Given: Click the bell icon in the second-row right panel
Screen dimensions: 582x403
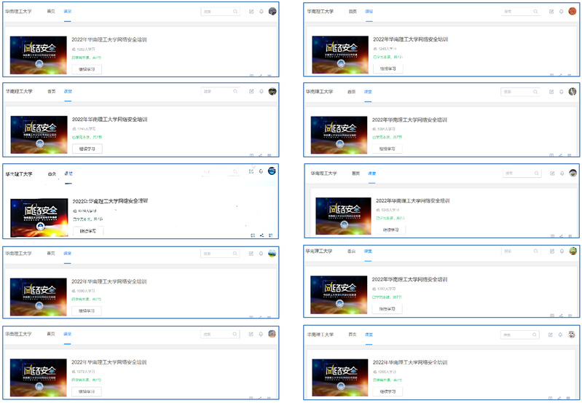Looking at the screenshot, I should click(x=561, y=92).
